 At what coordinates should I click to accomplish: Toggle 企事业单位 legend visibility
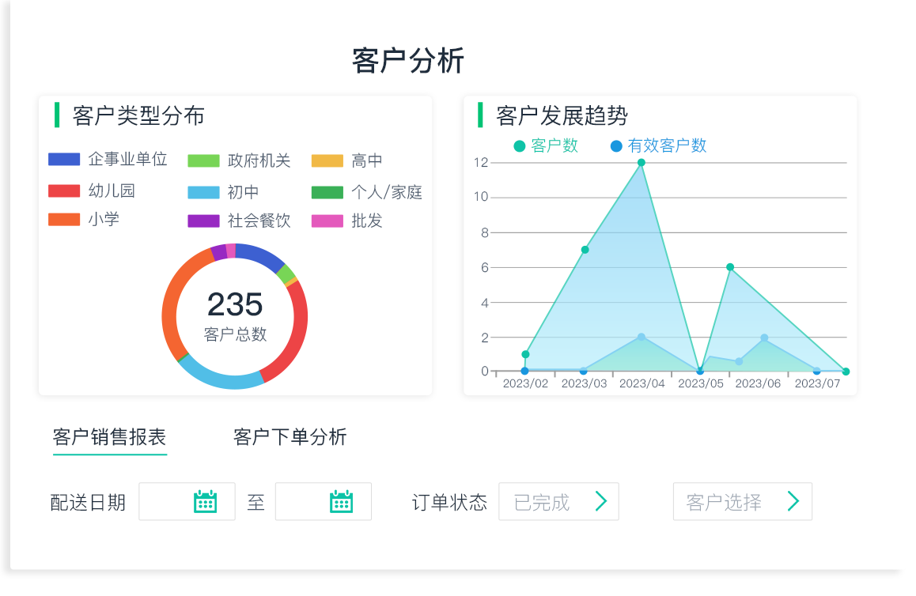click(x=108, y=160)
